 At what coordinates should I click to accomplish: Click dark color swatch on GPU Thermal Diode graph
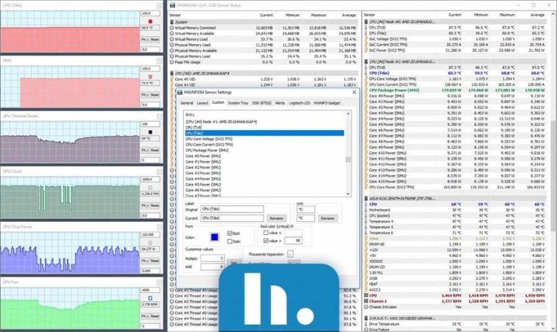click(150, 132)
